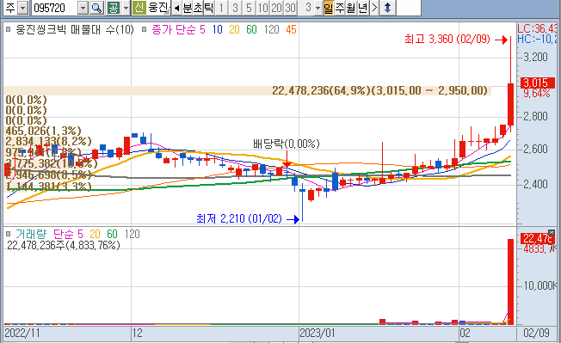Click the orange 45-day moving average label
Image resolution: width=561 pixels, height=343 pixels.
point(291,29)
